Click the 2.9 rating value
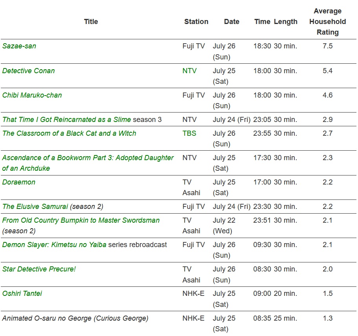The image size is (358, 336). point(328,120)
